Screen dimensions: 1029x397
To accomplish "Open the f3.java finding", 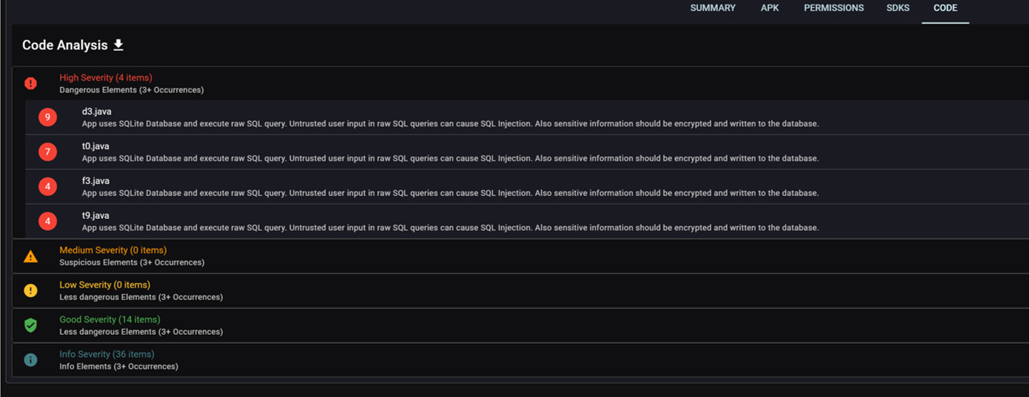I will pyautogui.click(x=527, y=187).
